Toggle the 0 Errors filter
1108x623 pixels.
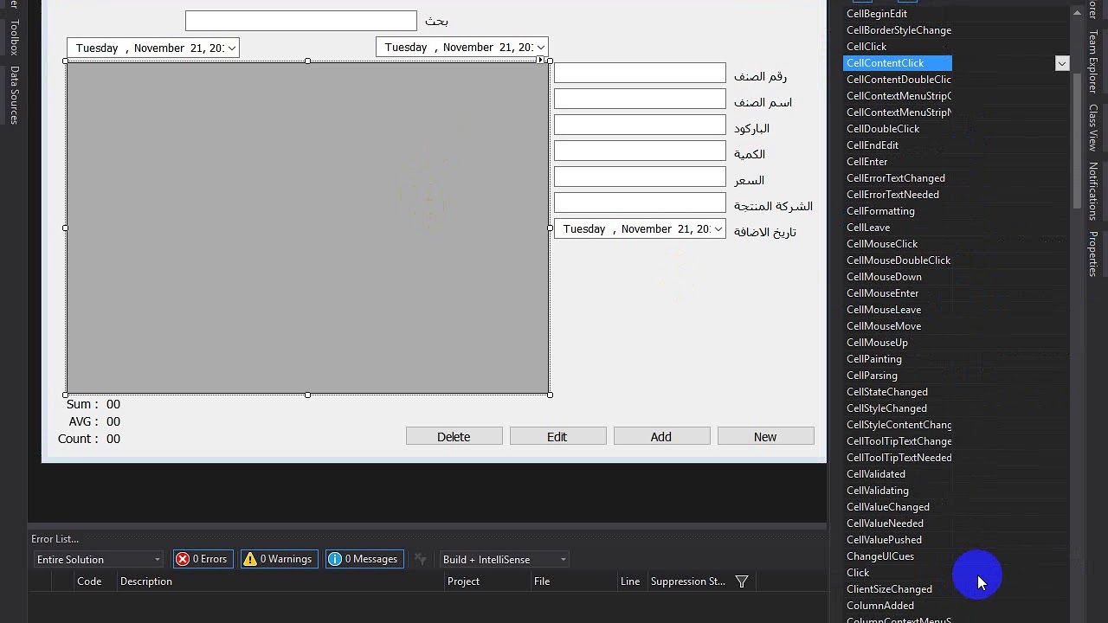tap(203, 559)
